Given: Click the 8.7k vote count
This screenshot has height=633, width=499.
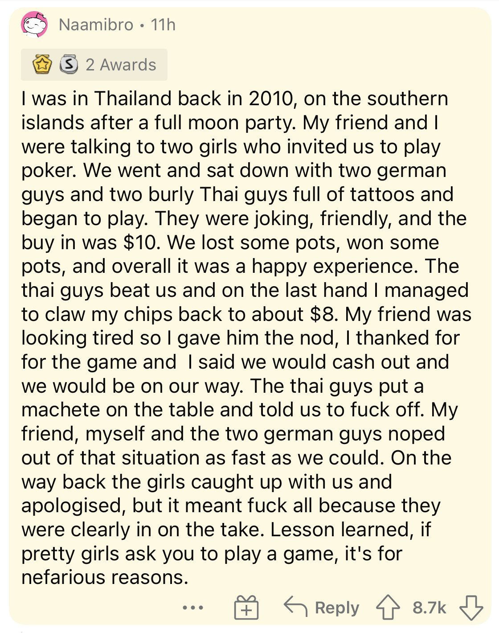Looking at the screenshot, I should point(429,608).
